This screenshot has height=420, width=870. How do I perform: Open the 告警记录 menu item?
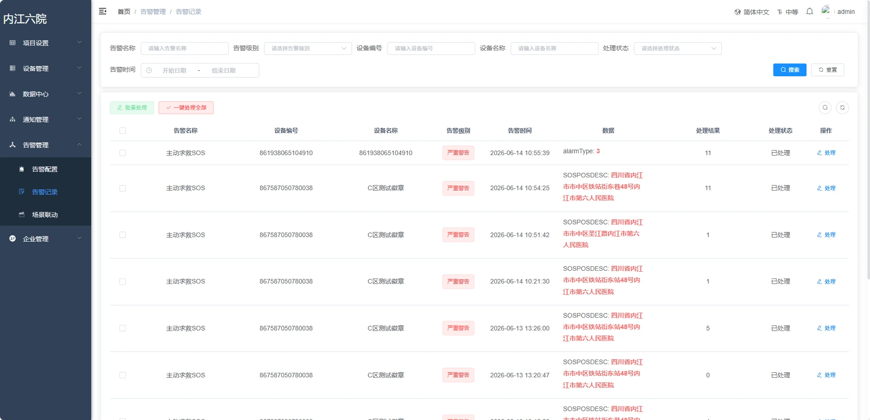pyautogui.click(x=45, y=192)
